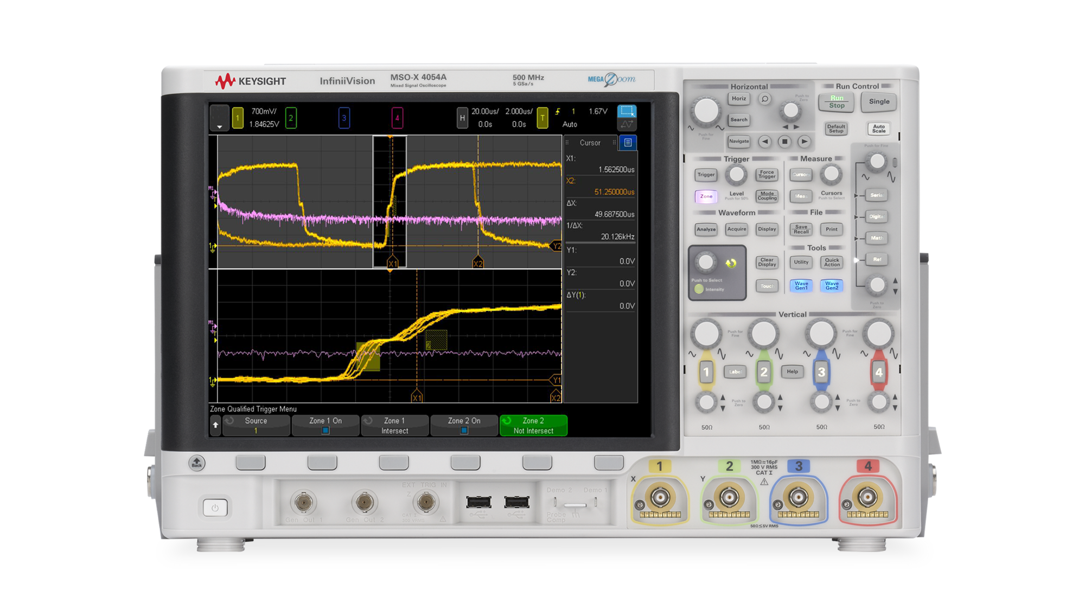Image resolution: width=1085 pixels, height=610 pixels.
Task: Toggle the illuminated Zone button
Action: [706, 196]
